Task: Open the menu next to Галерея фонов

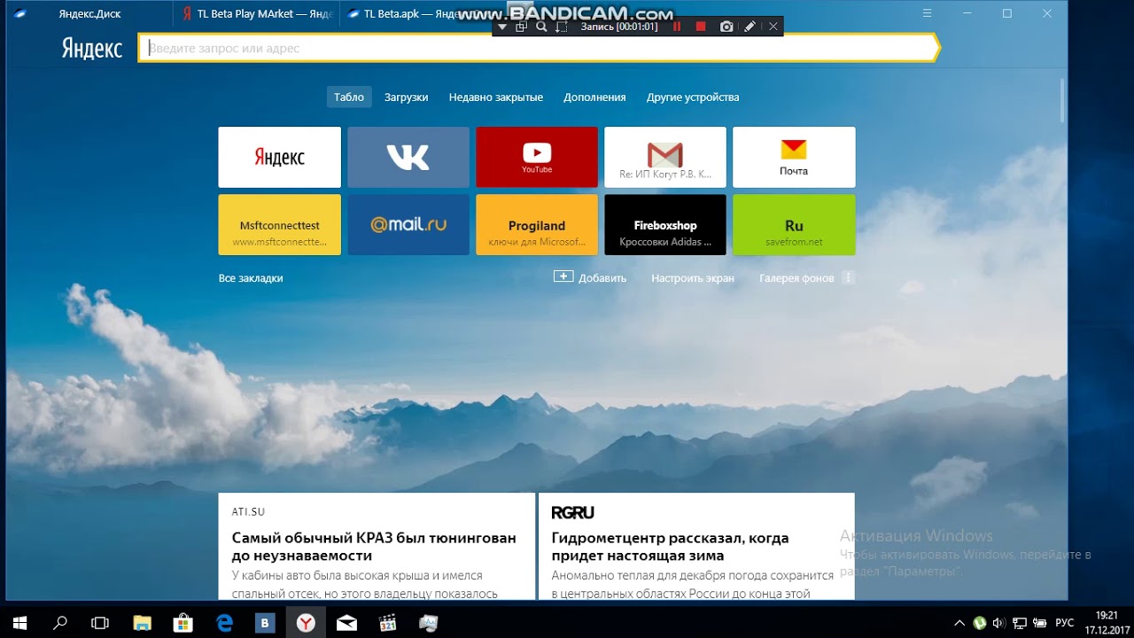Action: click(x=848, y=277)
